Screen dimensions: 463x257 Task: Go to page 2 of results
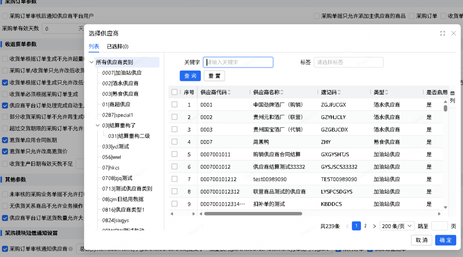365,226
